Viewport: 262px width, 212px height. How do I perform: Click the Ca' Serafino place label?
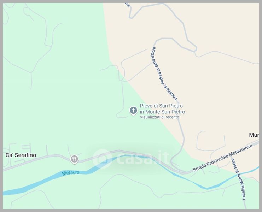[x=21, y=155]
